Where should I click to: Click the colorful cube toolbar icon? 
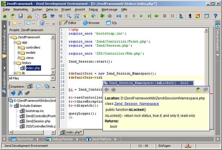[198, 16]
